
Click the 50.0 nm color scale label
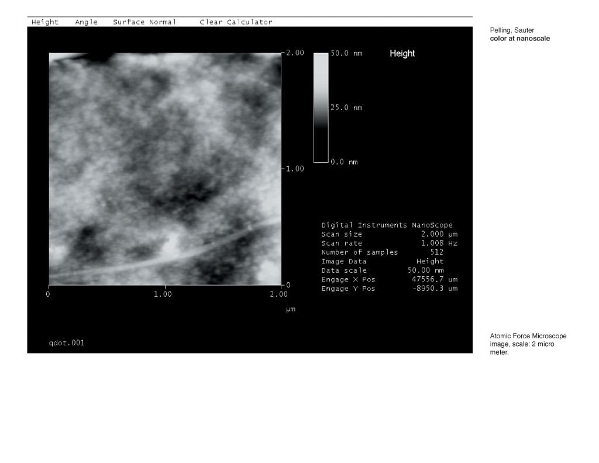[x=346, y=53]
